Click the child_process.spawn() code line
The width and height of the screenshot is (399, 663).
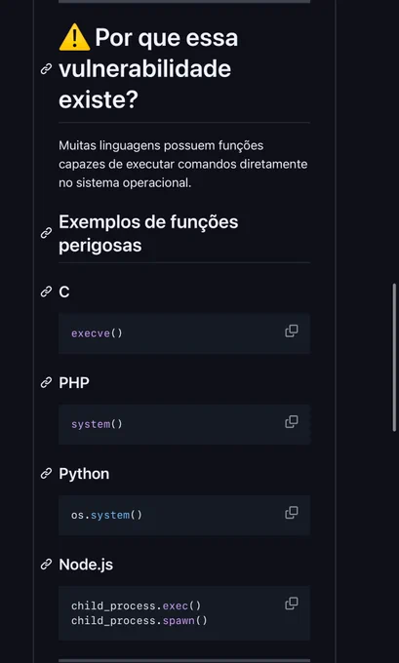coord(140,621)
